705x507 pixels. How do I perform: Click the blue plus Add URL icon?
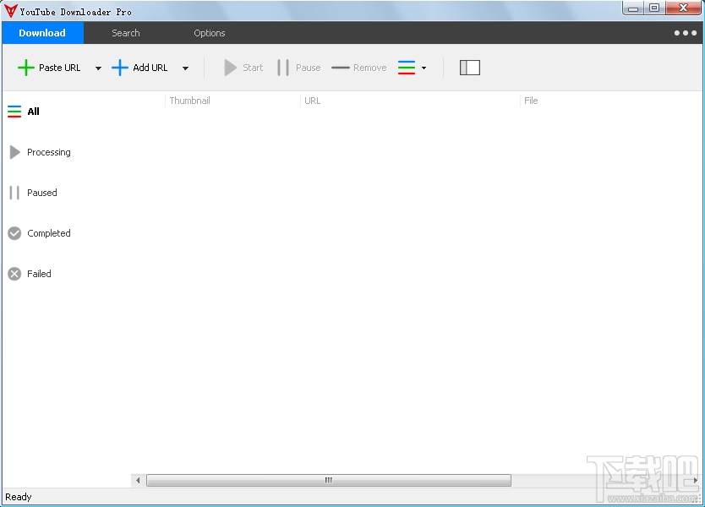[120, 68]
